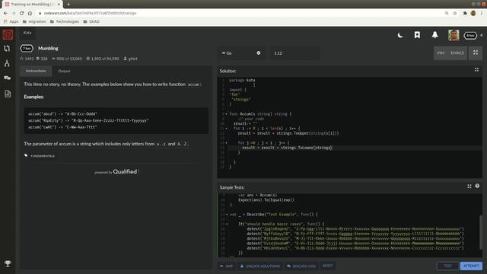Switch to the Instructions tab
The height and width of the screenshot is (274, 487).
coord(36,71)
